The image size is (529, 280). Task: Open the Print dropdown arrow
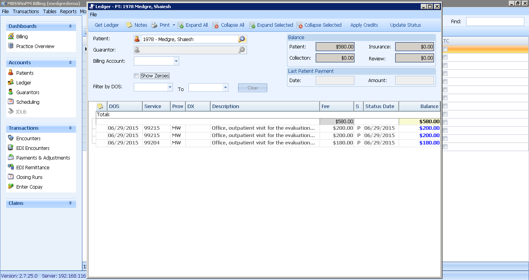pyautogui.click(x=174, y=25)
